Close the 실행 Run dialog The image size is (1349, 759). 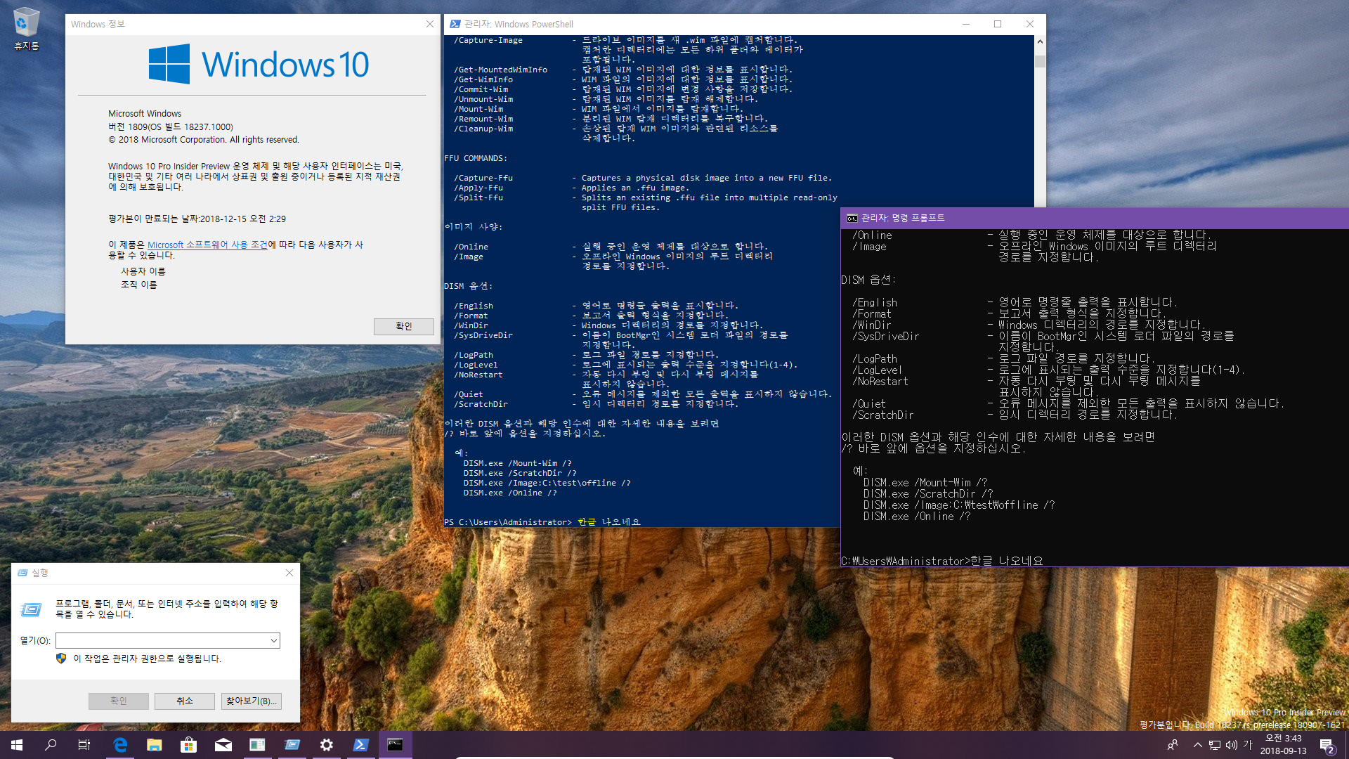pos(289,573)
